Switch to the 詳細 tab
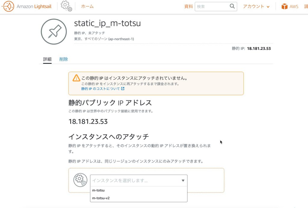The image size is (308, 208). coord(47,59)
